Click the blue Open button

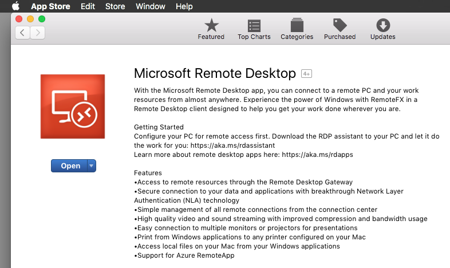(x=69, y=166)
